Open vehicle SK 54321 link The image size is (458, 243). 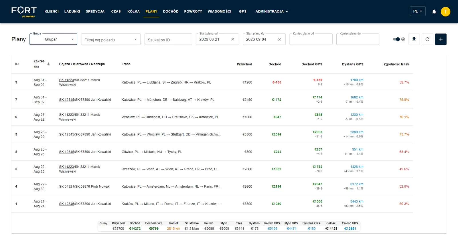pyautogui.click(x=66, y=187)
